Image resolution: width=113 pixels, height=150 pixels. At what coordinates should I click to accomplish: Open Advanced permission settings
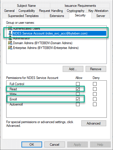point(94,123)
